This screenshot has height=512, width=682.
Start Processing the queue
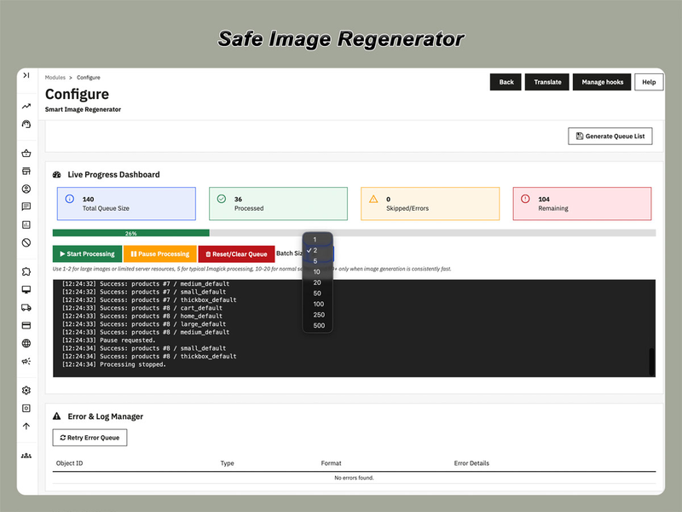tap(88, 253)
